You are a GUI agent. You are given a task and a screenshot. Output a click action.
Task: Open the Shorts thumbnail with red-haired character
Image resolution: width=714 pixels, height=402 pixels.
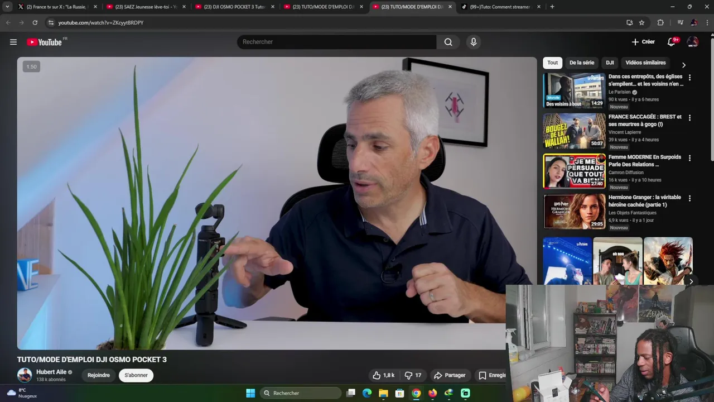point(668,261)
